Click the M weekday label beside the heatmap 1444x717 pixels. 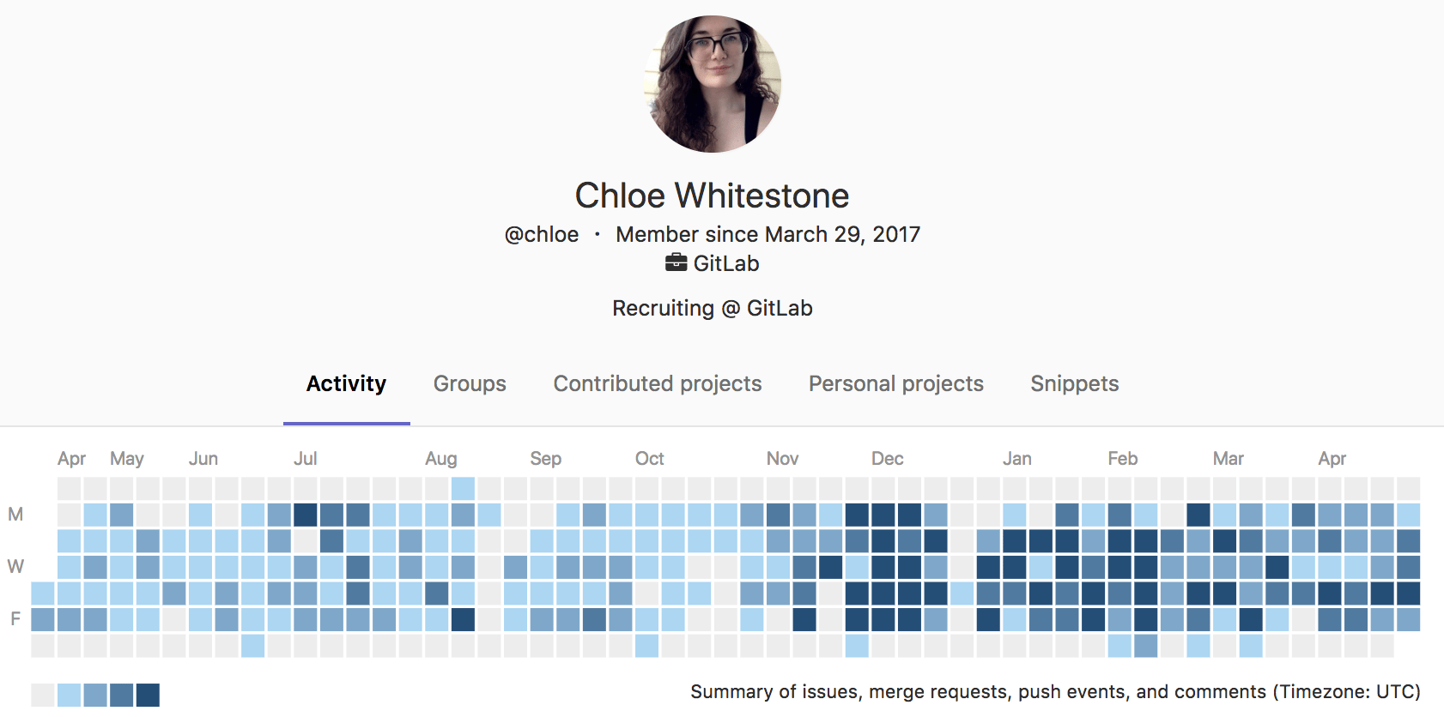[x=14, y=515]
